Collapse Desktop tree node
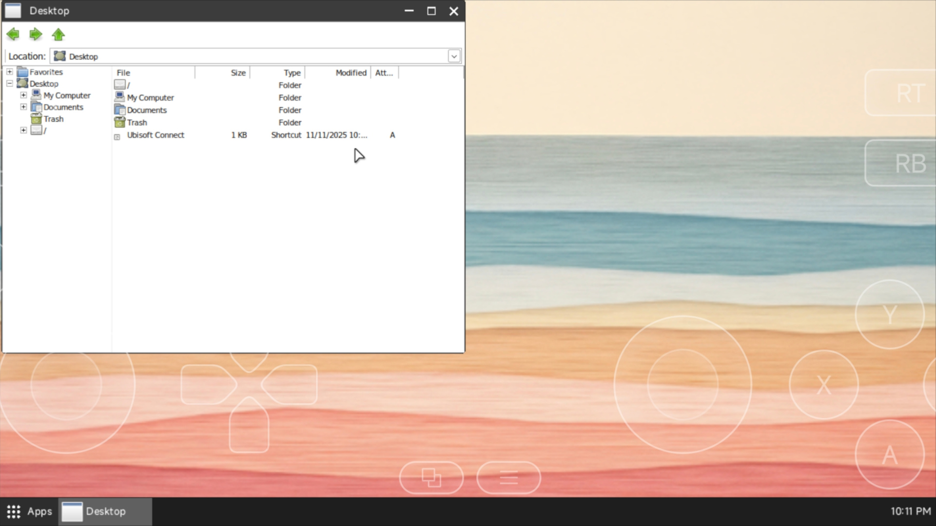The height and width of the screenshot is (526, 936). click(9, 84)
